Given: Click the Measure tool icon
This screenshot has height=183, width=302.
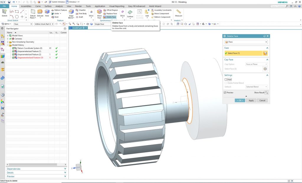Looking at the screenshot, I should 178,12.
